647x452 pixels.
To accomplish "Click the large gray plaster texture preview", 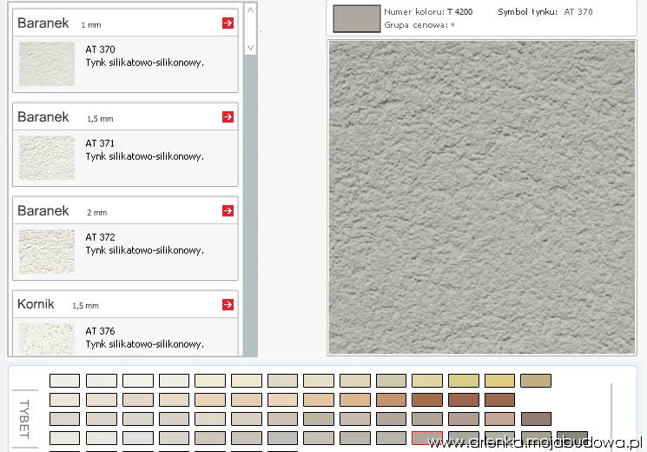I will tap(481, 197).
